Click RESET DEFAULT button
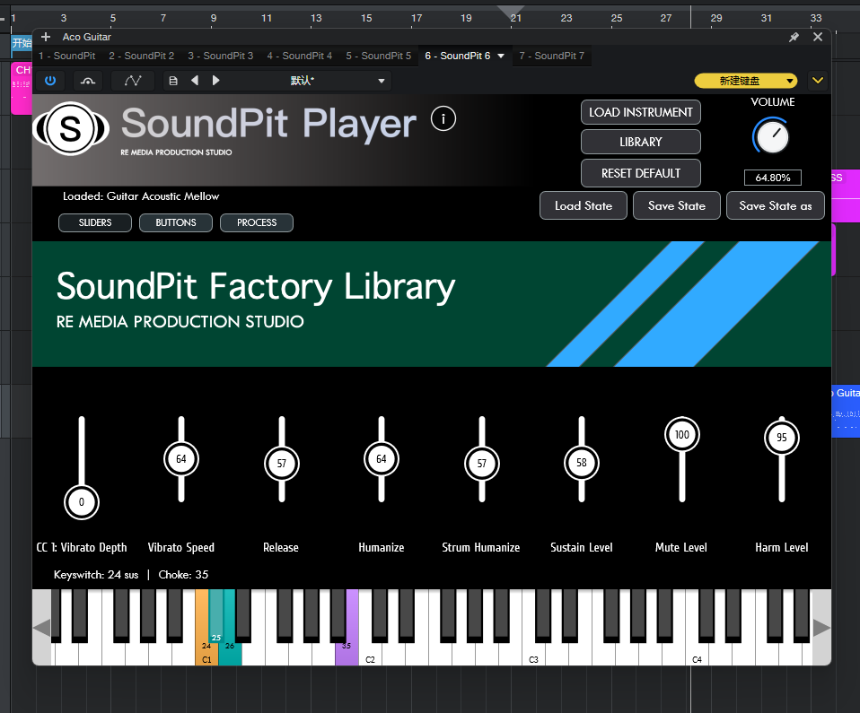Image resolution: width=860 pixels, height=713 pixels. click(641, 173)
